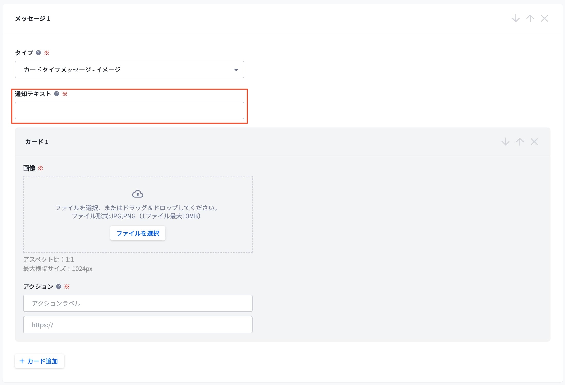Remove メッセージ 1 with the X icon

coord(544,18)
